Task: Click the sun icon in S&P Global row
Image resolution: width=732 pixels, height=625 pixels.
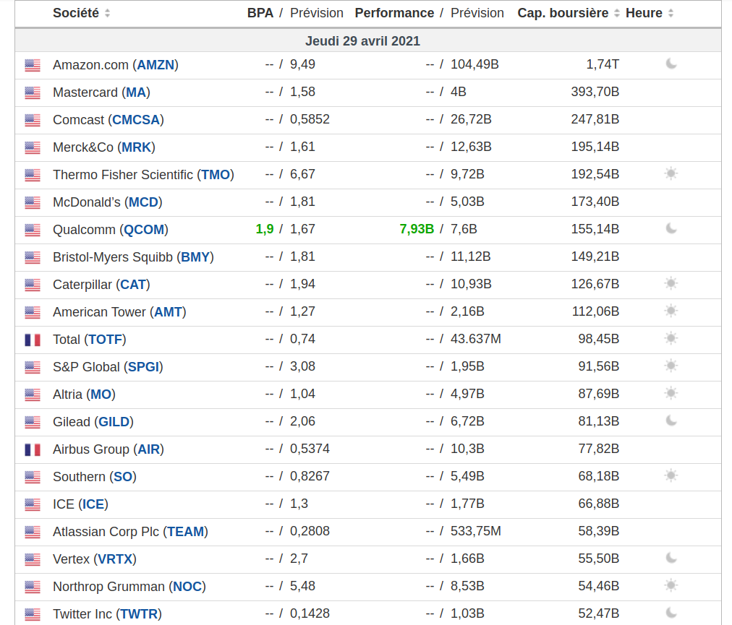Action: (x=671, y=366)
